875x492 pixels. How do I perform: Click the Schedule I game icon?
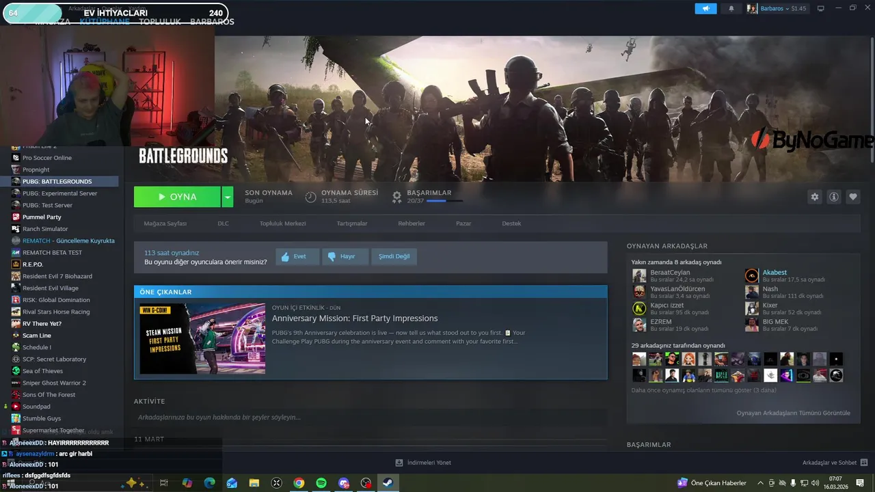[16, 347]
